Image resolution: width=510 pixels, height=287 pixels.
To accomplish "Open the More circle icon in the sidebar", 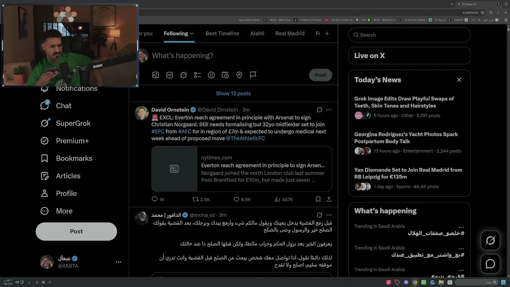I will [x=45, y=211].
